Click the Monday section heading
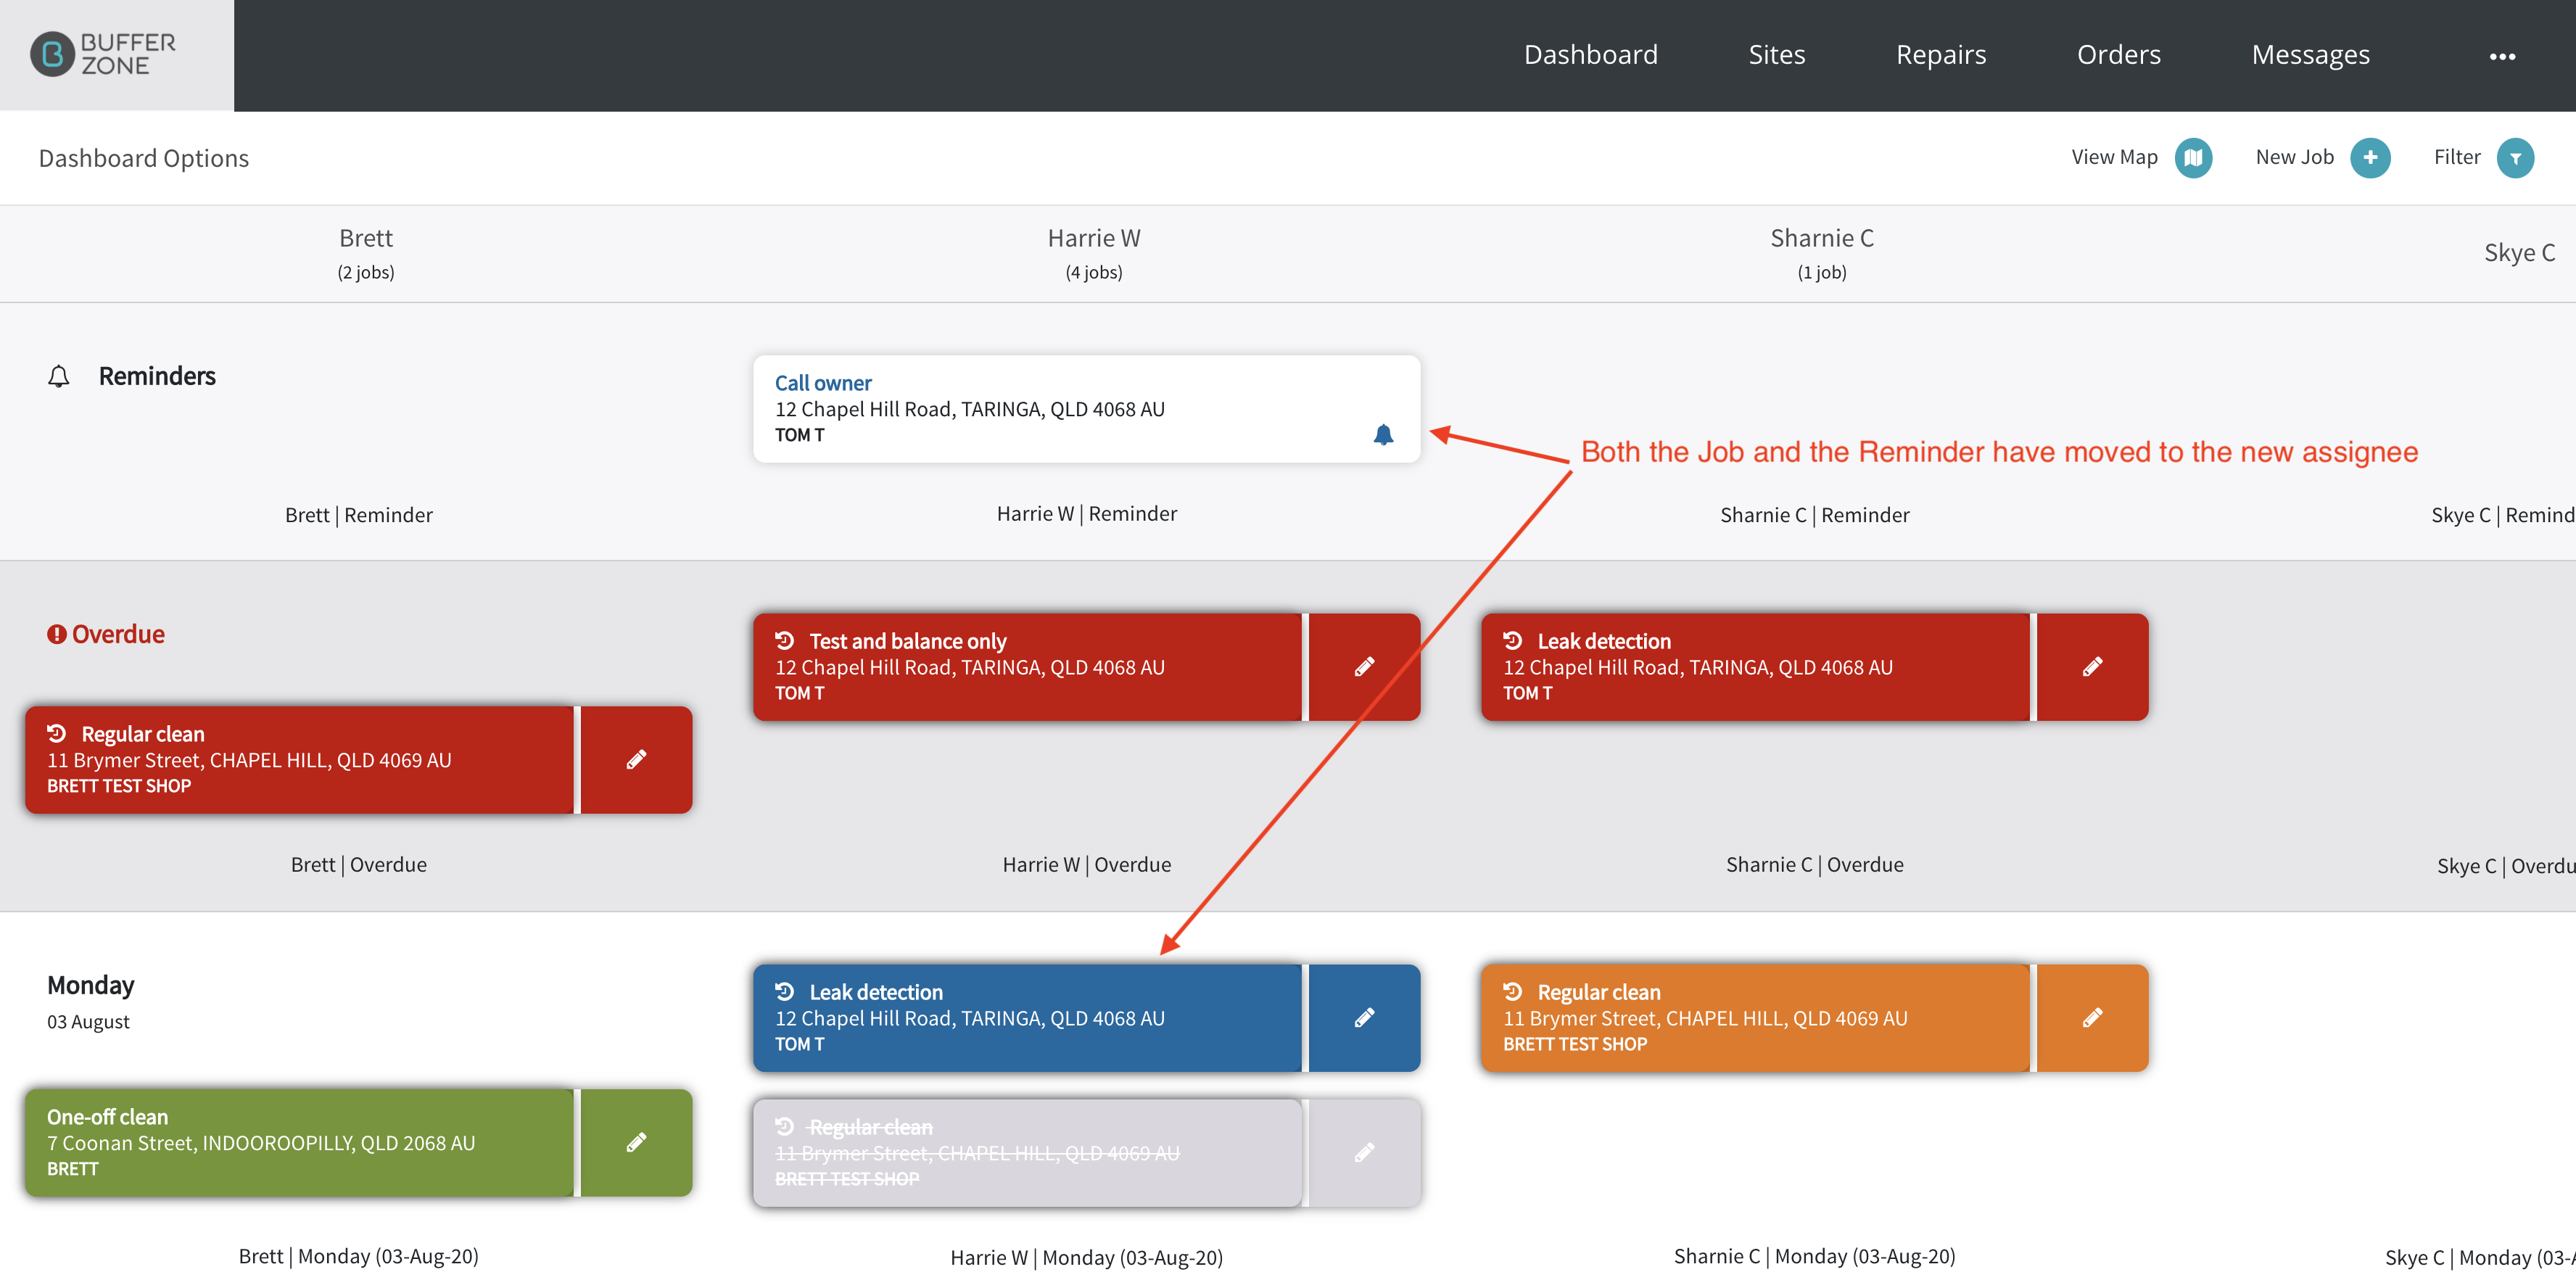Screen dimensions: 2576x1280 click(91, 985)
